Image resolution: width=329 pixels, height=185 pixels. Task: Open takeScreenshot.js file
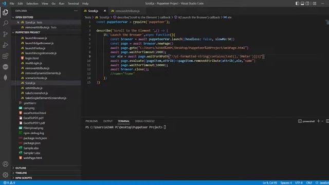36,93
